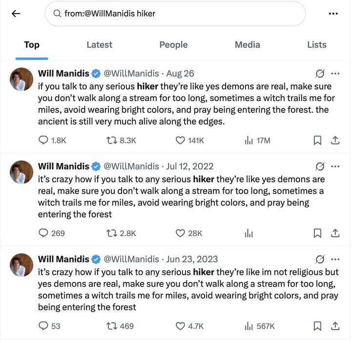Open @WillManidis handle on Jun 23 tweet
The height and width of the screenshot is (342, 353).
click(131, 259)
